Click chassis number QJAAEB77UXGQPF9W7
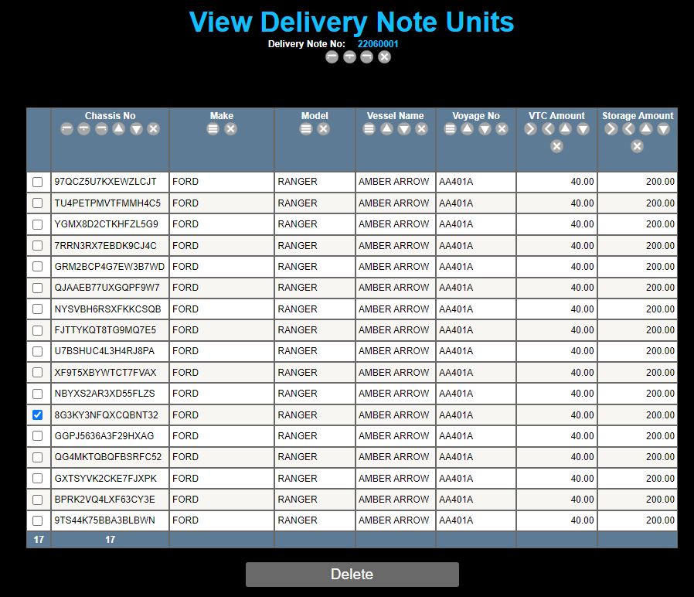This screenshot has height=597, width=694. click(x=107, y=288)
